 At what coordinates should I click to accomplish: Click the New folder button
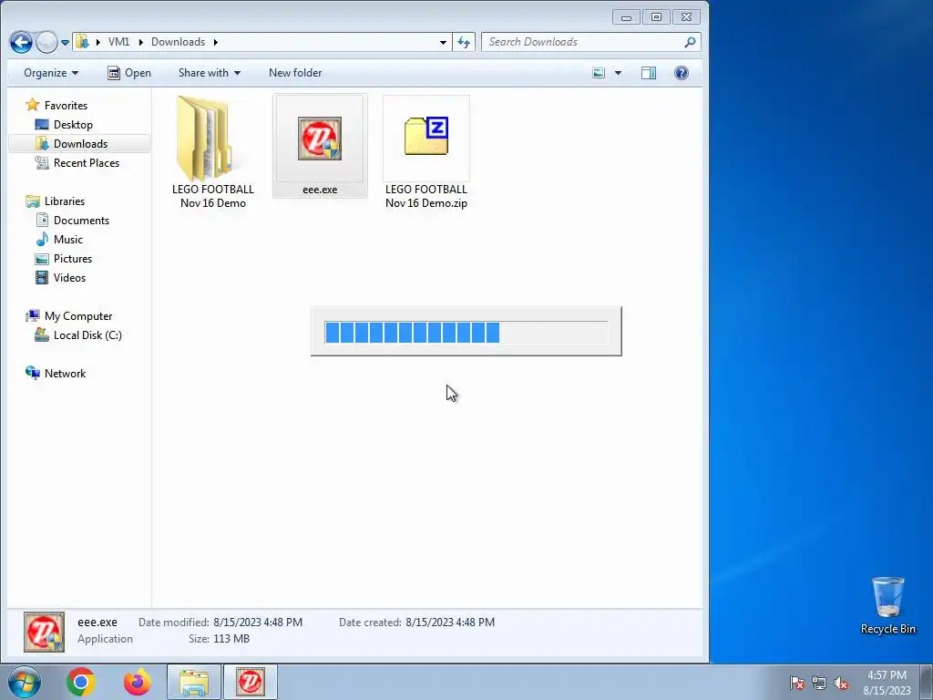[x=295, y=73]
